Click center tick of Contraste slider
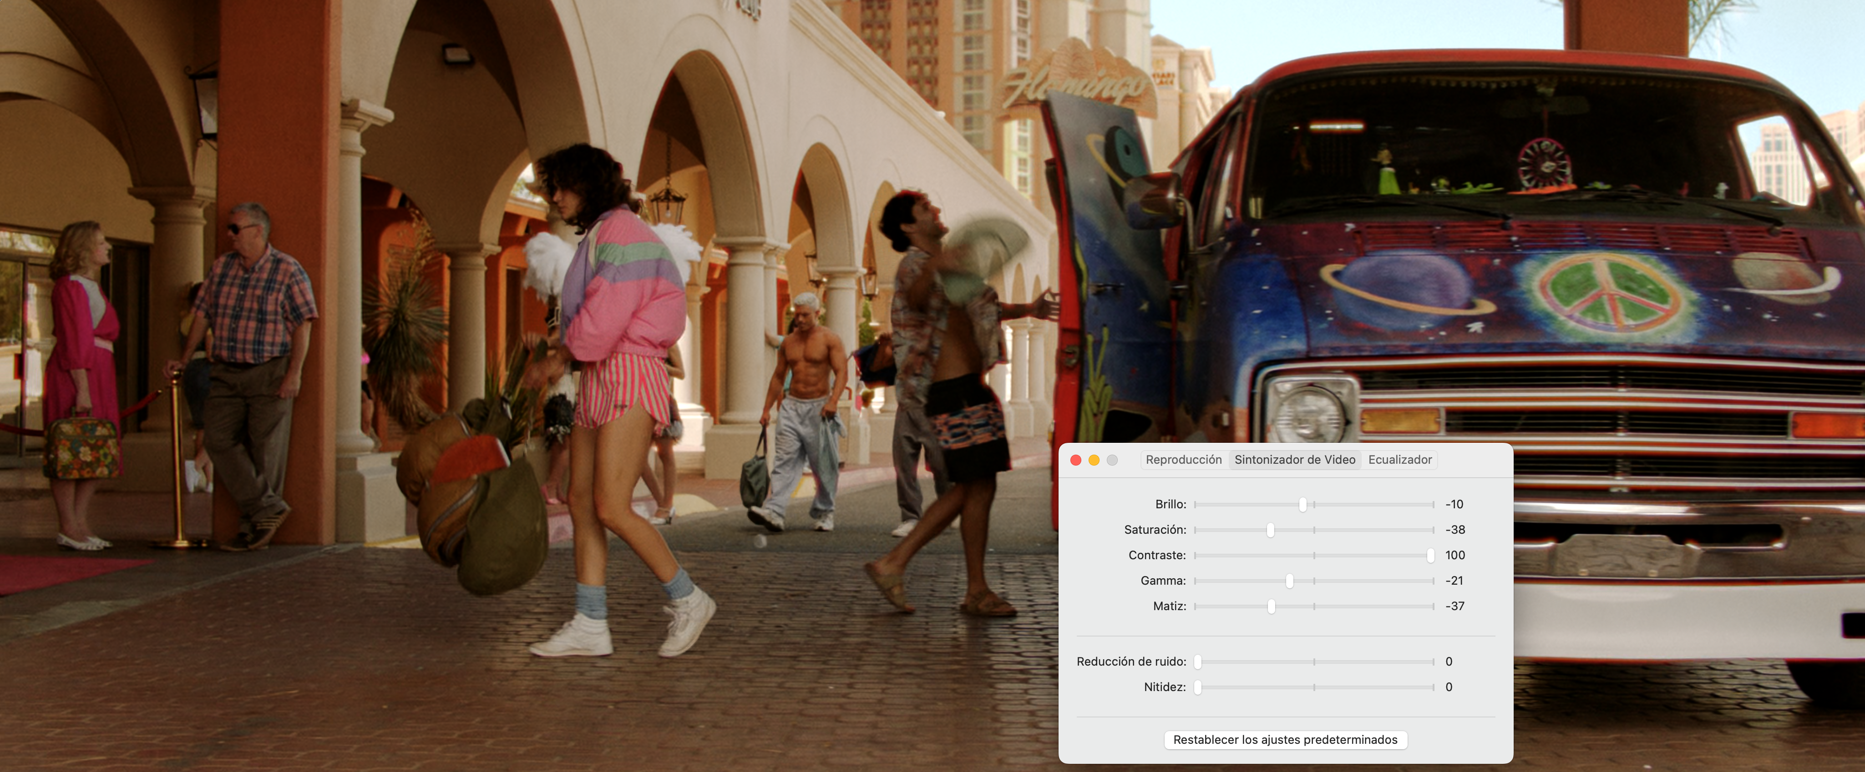 click(1314, 555)
